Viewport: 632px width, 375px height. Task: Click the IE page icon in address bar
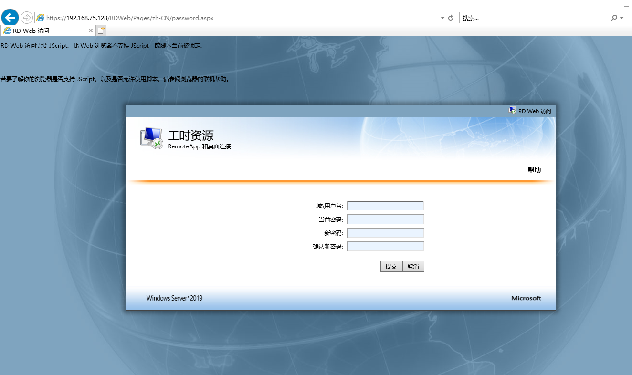[x=41, y=18]
